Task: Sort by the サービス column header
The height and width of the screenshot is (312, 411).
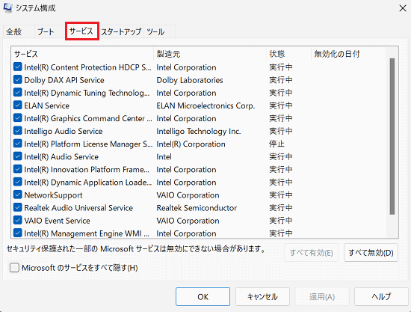Action: tap(82, 54)
